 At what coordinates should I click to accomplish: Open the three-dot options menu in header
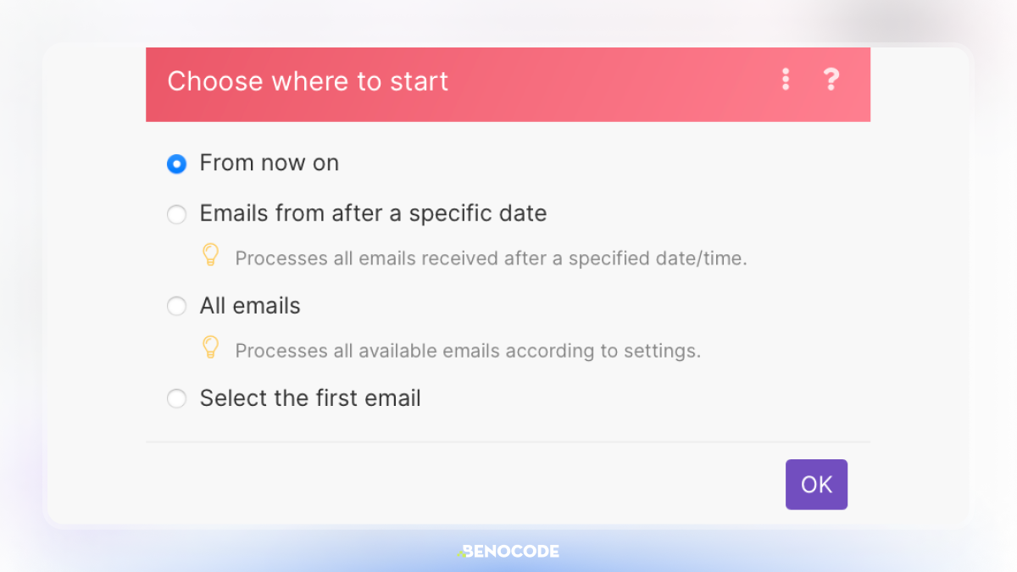pyautogui.click(x=786, y=80)
